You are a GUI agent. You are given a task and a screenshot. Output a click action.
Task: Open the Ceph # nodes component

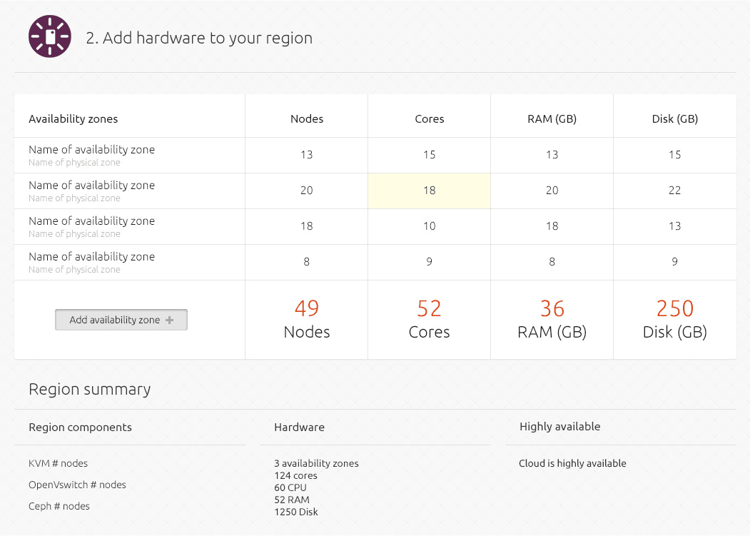pyautogui.click(x=59, y=506)
